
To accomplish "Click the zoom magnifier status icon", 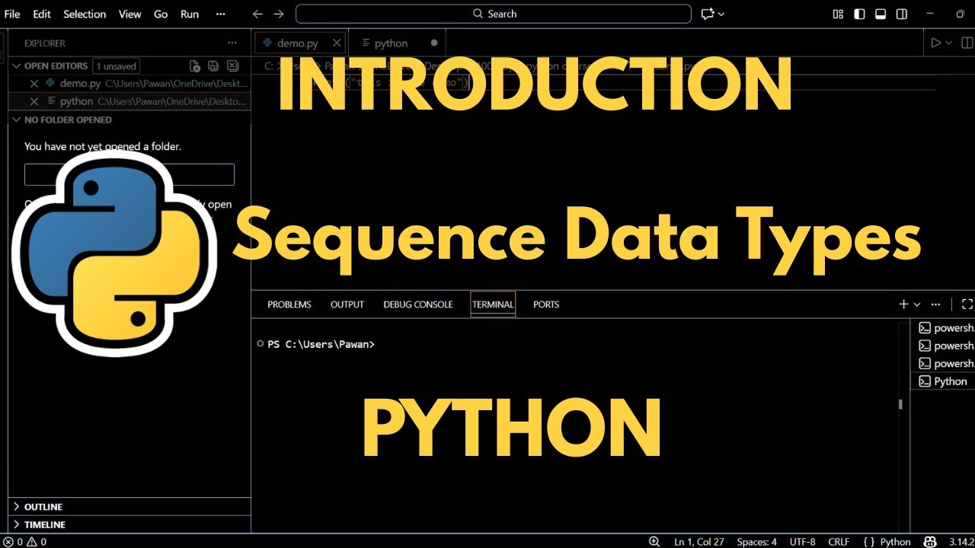I will (654, 542).
